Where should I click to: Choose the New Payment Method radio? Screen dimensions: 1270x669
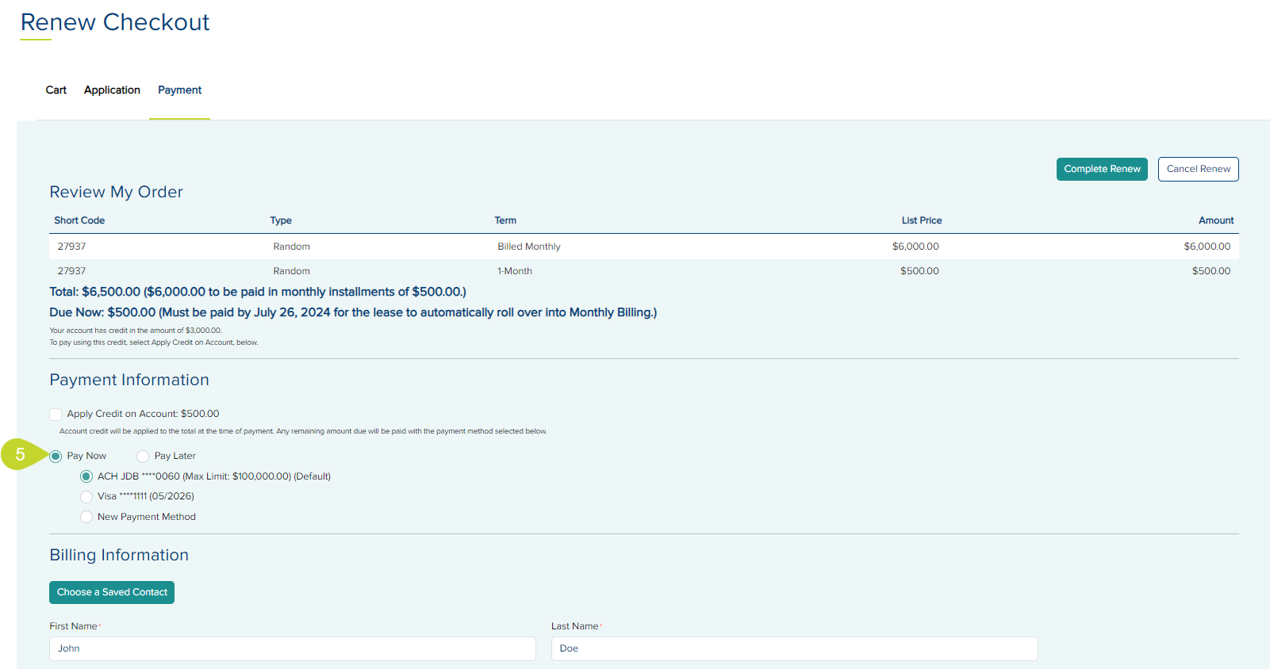tap(86, 518)
